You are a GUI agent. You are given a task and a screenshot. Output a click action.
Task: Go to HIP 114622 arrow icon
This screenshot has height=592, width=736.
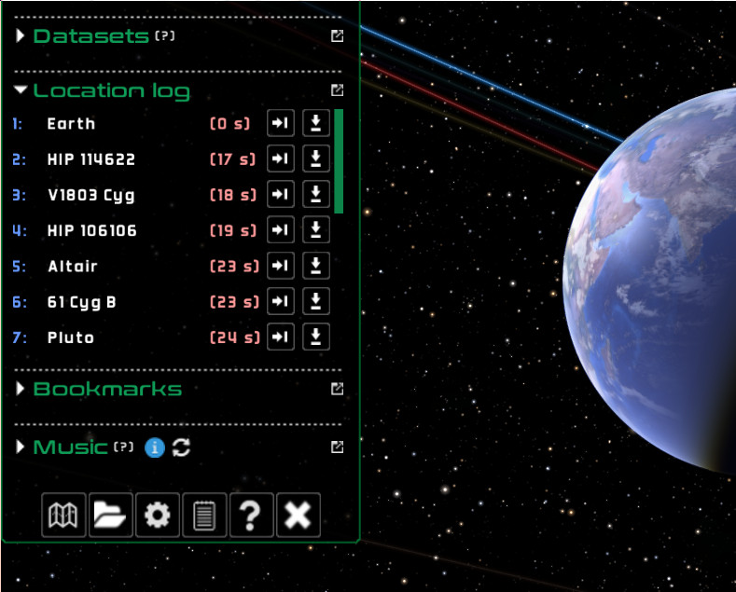[281, 158]
